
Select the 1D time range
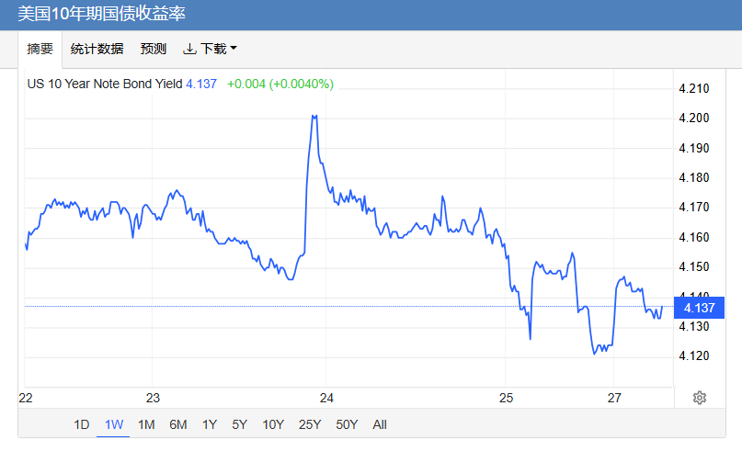pos(82,424)
